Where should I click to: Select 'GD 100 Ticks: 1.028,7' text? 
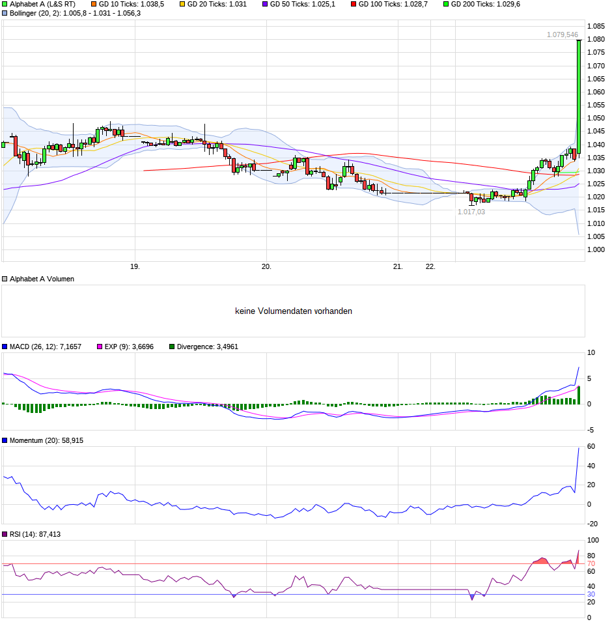click(393, 5)
